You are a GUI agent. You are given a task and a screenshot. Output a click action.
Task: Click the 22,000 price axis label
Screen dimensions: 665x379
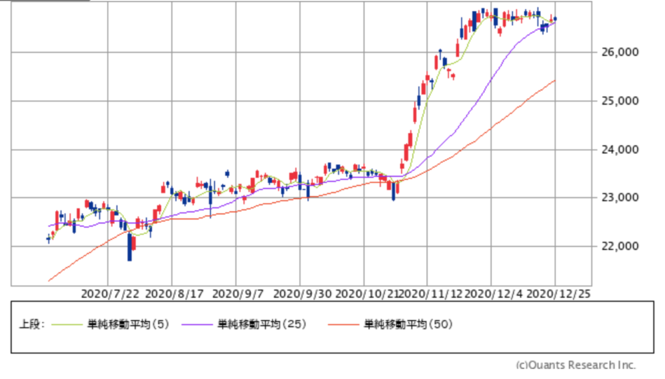(x=620, y=247)
